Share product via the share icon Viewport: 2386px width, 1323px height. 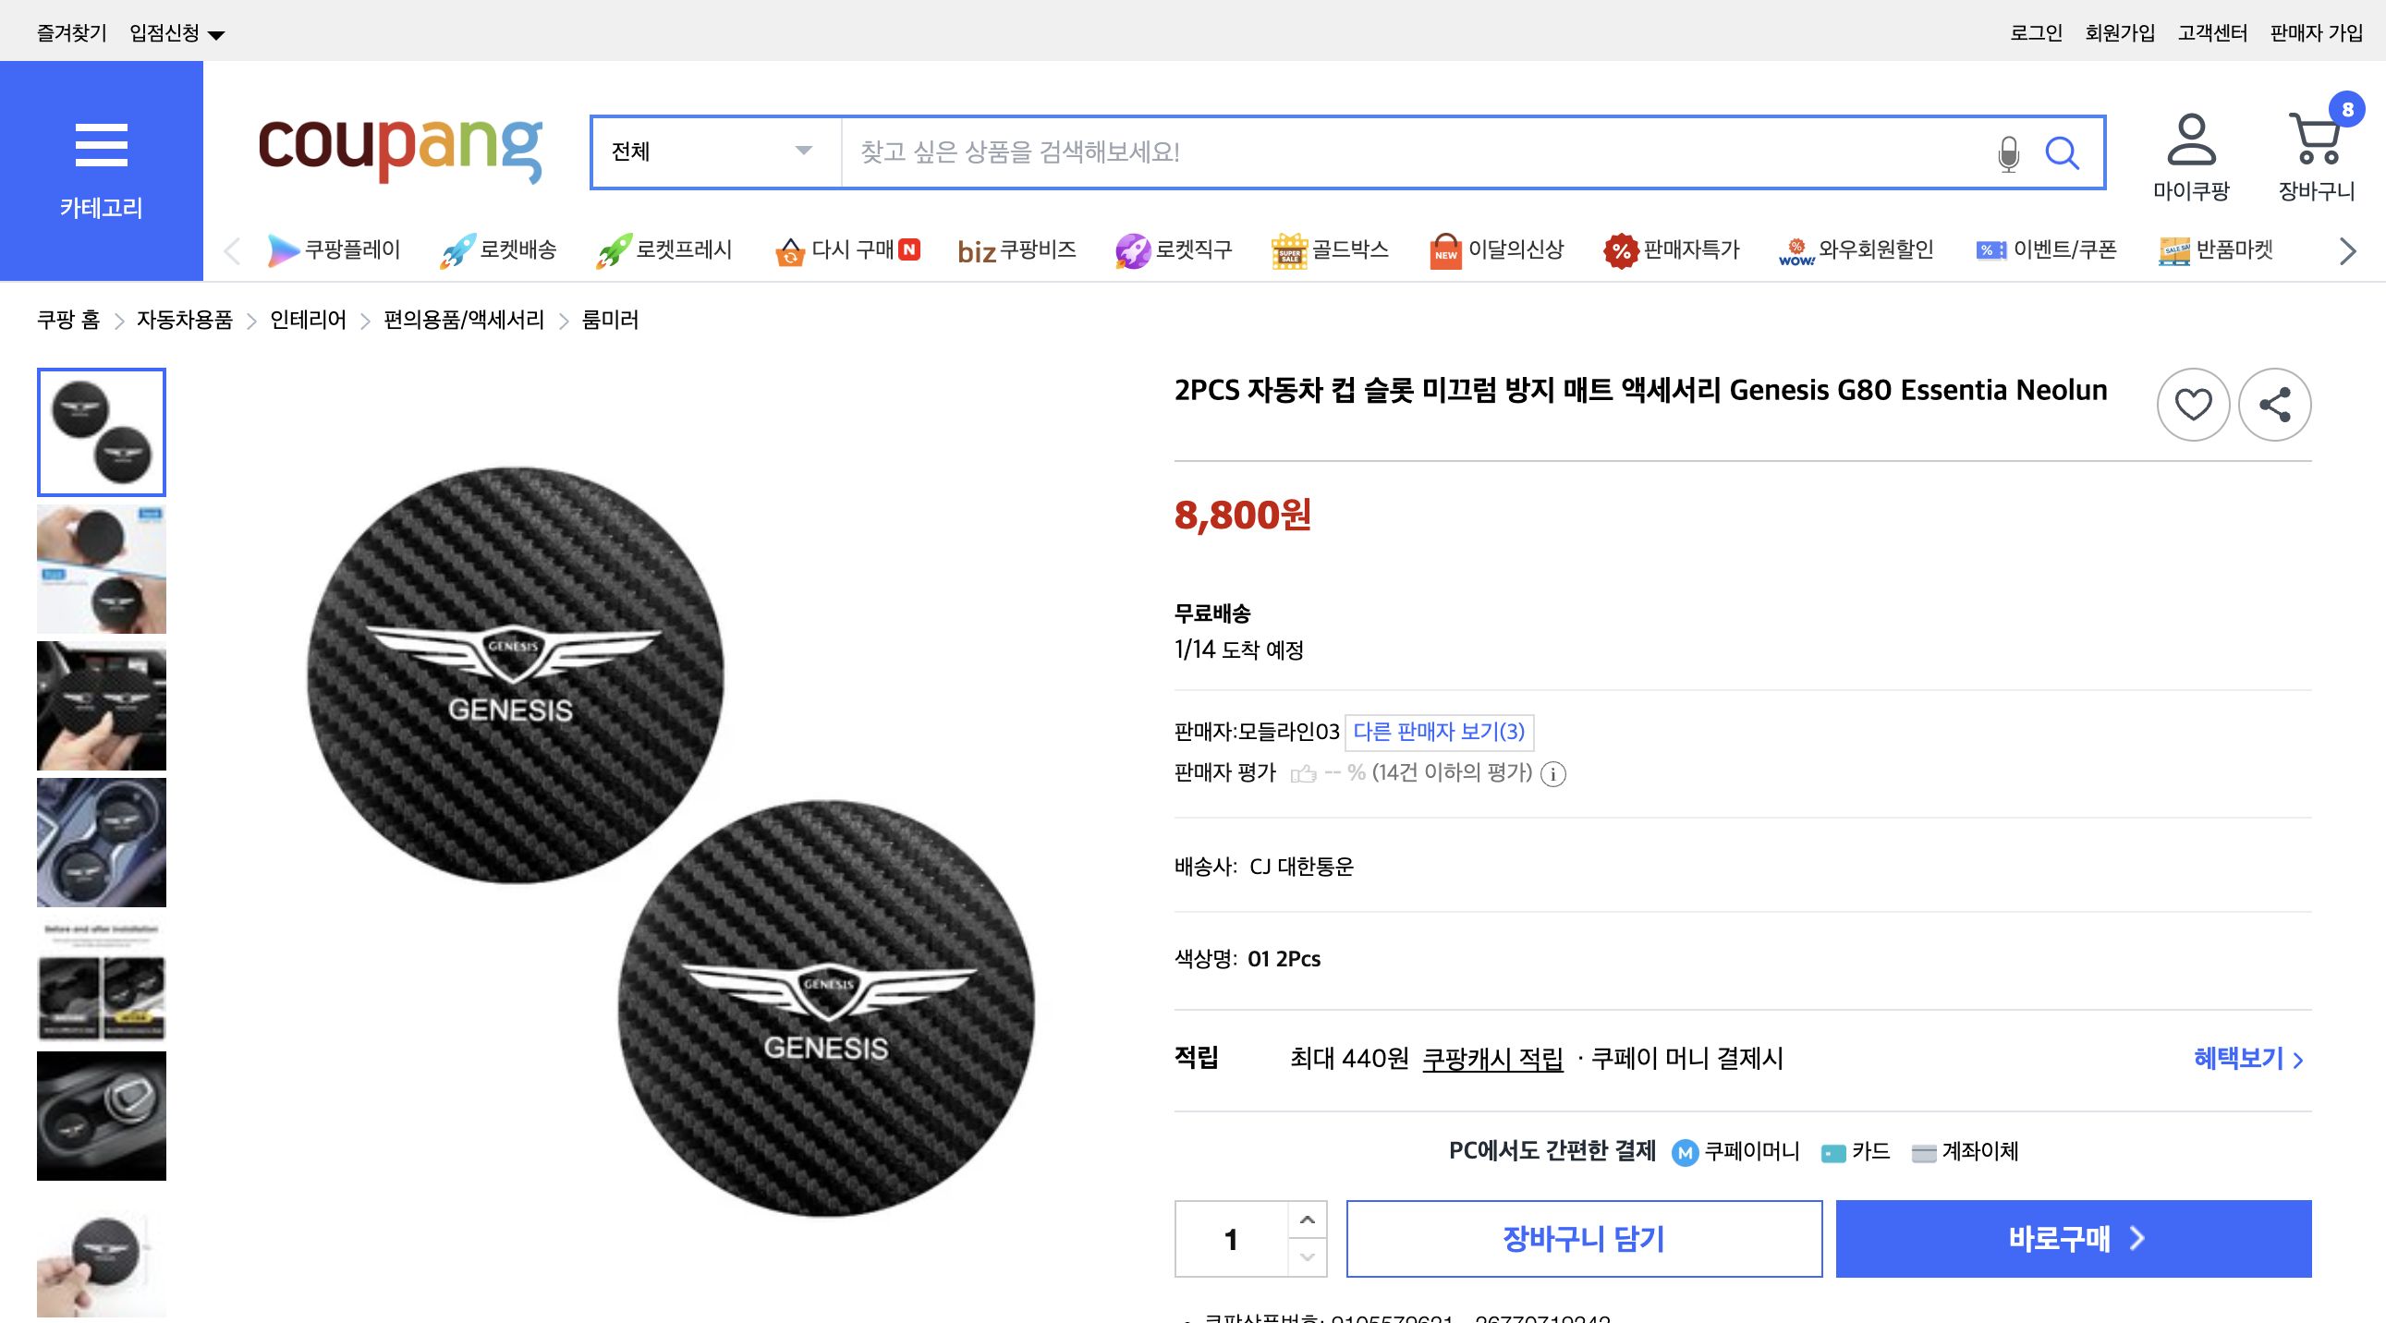(2274, 405)
